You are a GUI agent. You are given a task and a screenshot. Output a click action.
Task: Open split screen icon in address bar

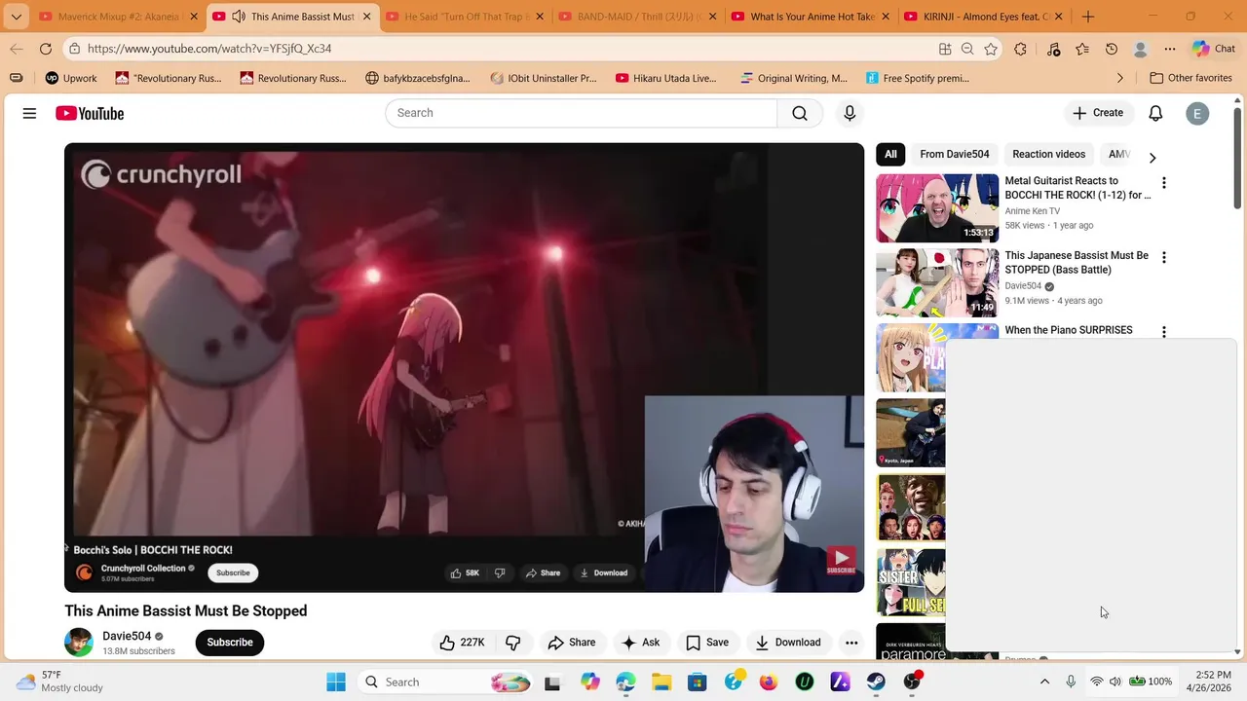click(945, 49)
